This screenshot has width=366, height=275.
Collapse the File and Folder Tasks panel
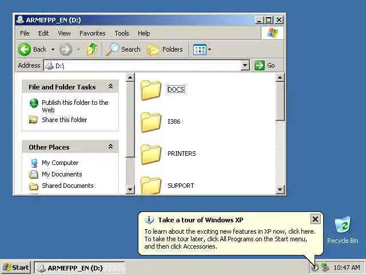110,87
